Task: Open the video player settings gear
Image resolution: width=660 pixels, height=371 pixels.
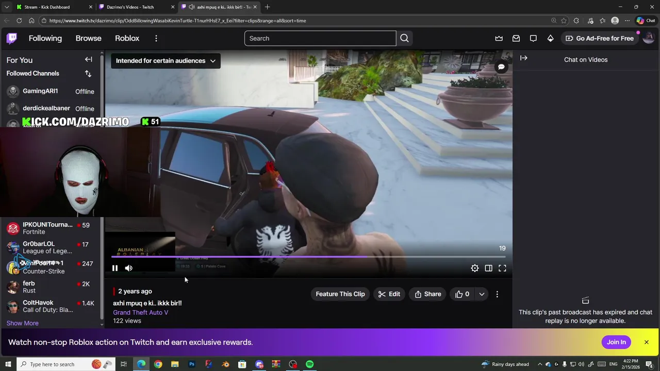Action: coord(474,268)
